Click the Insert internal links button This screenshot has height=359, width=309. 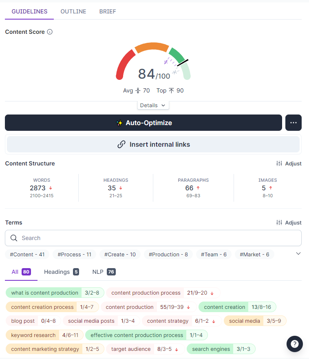[153, 144]
